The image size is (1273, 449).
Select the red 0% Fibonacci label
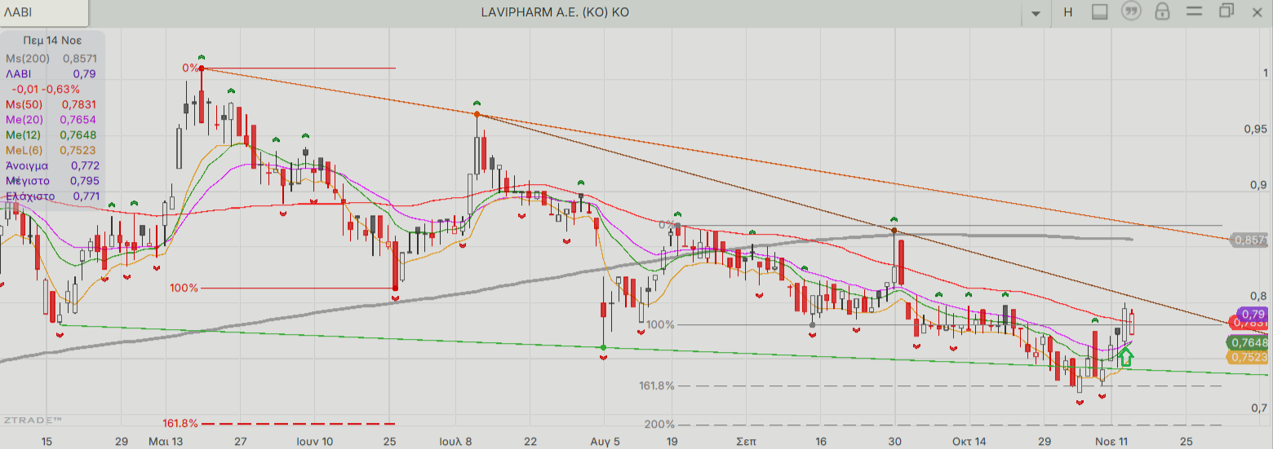[x=190, y=68]
